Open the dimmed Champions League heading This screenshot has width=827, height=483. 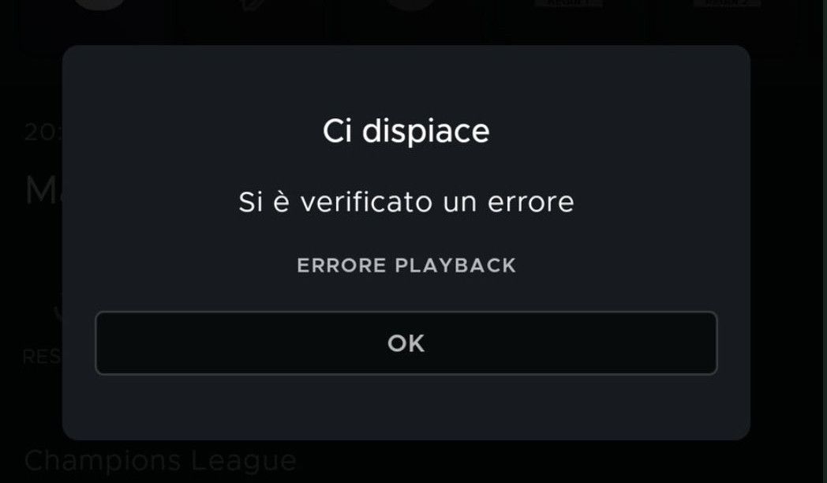click(x=160, y=462)
